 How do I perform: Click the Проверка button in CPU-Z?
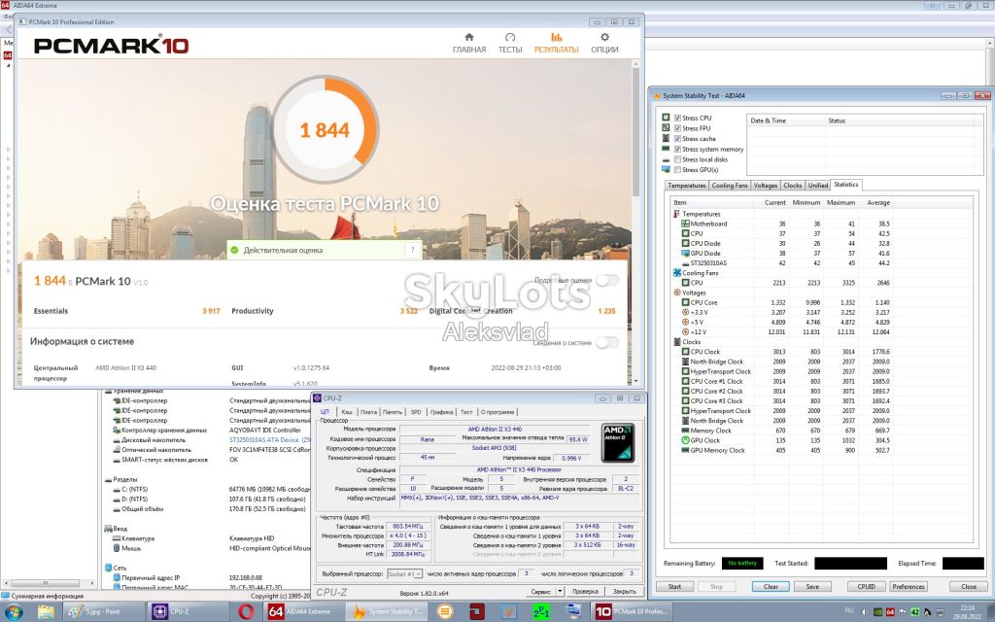[x=584, y=591]
